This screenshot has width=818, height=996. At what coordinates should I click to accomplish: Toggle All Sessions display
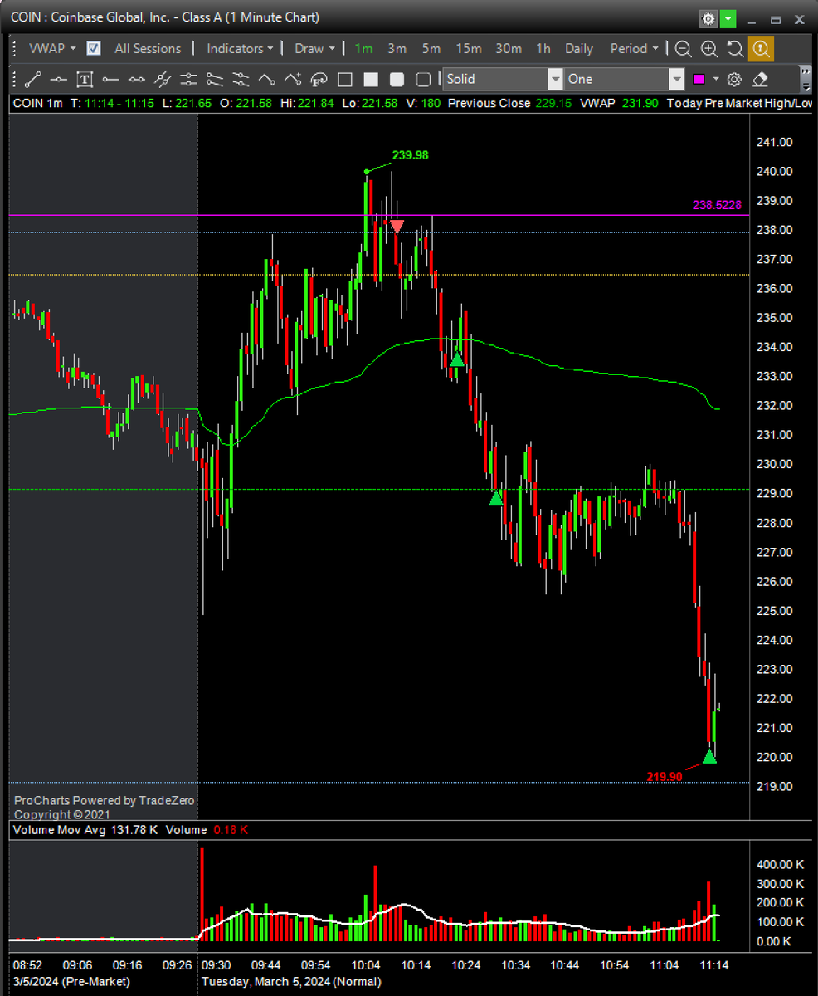148,48
